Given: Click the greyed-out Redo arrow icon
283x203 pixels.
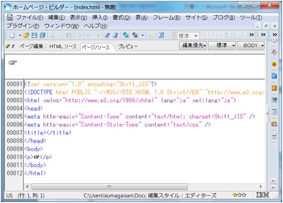Looking at the screenshot, I should [98, 35].
